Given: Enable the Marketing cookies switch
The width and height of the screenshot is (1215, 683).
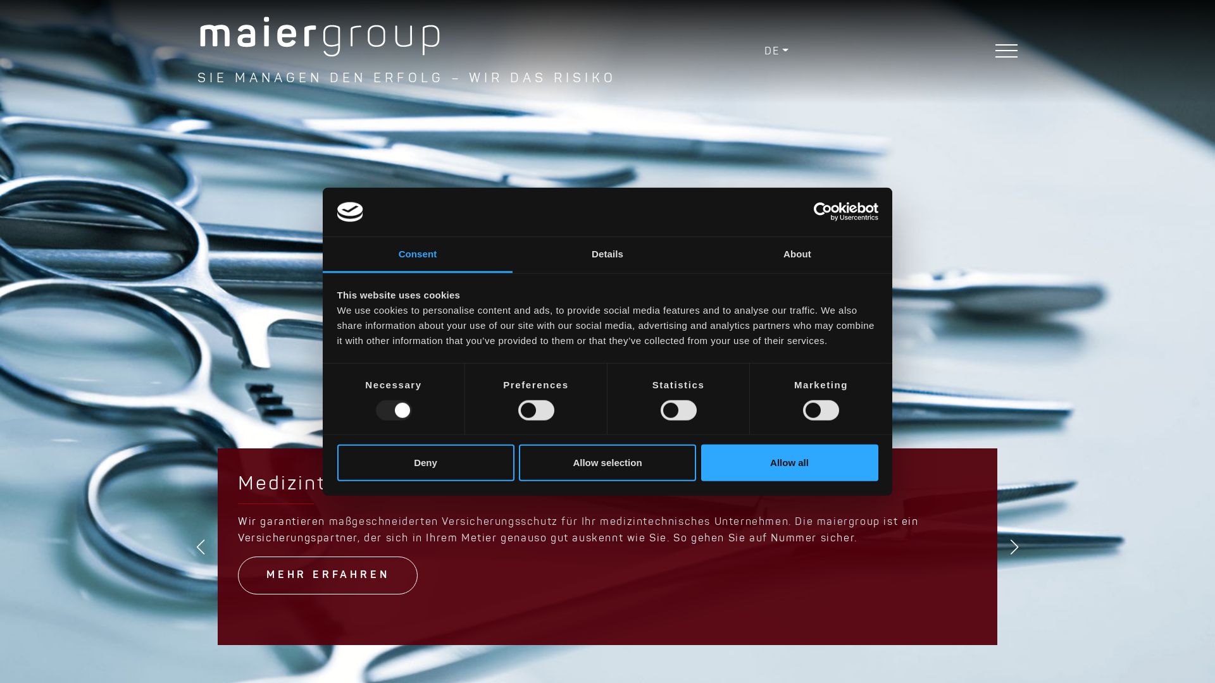Looking at the screenshot, I should click(821, 410).
